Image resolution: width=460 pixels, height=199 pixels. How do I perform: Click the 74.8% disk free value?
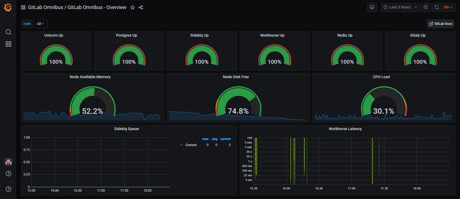(238, 111)
